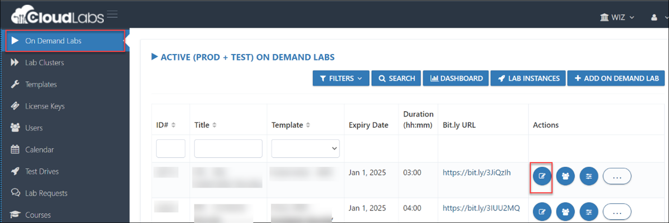Click the License Keys ticket icon

pos(15,106)
